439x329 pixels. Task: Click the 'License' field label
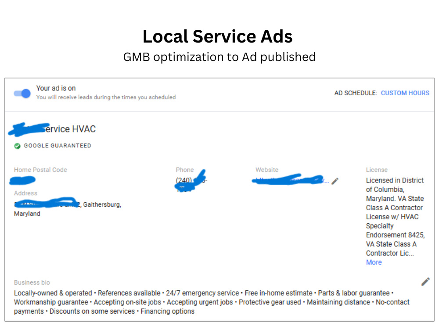pyautogui.click(x=377, y=169)
